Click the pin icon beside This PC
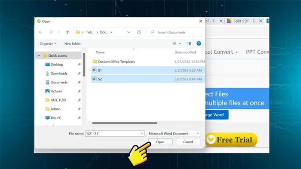This screenshot has width=301, height=169. [79, 118]
